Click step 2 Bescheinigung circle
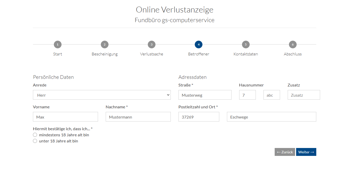Screen dimensions: 351x178 (x=105, y=44)
